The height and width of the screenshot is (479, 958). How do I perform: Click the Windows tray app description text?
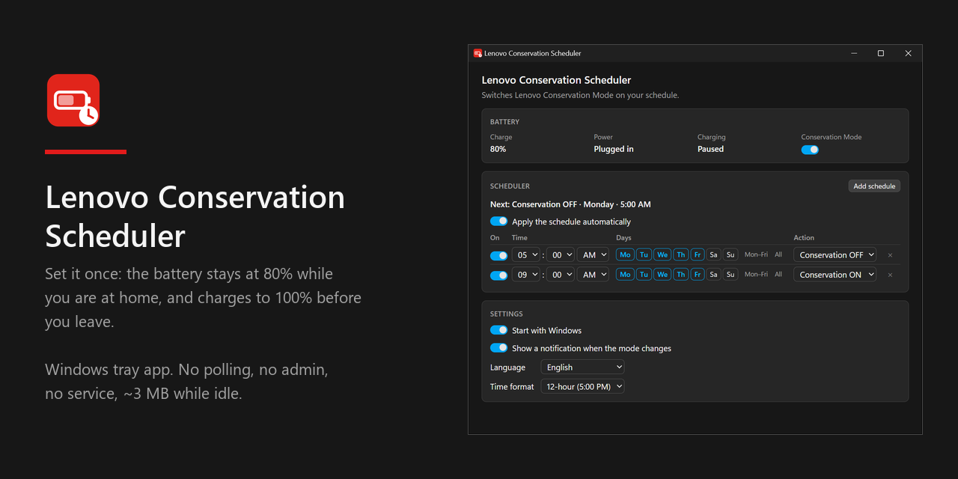click(x=186, y=381)
